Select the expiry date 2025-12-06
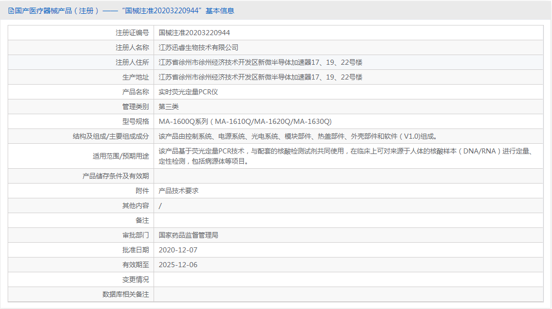This screenshot has width=552, height=309. 177,265
